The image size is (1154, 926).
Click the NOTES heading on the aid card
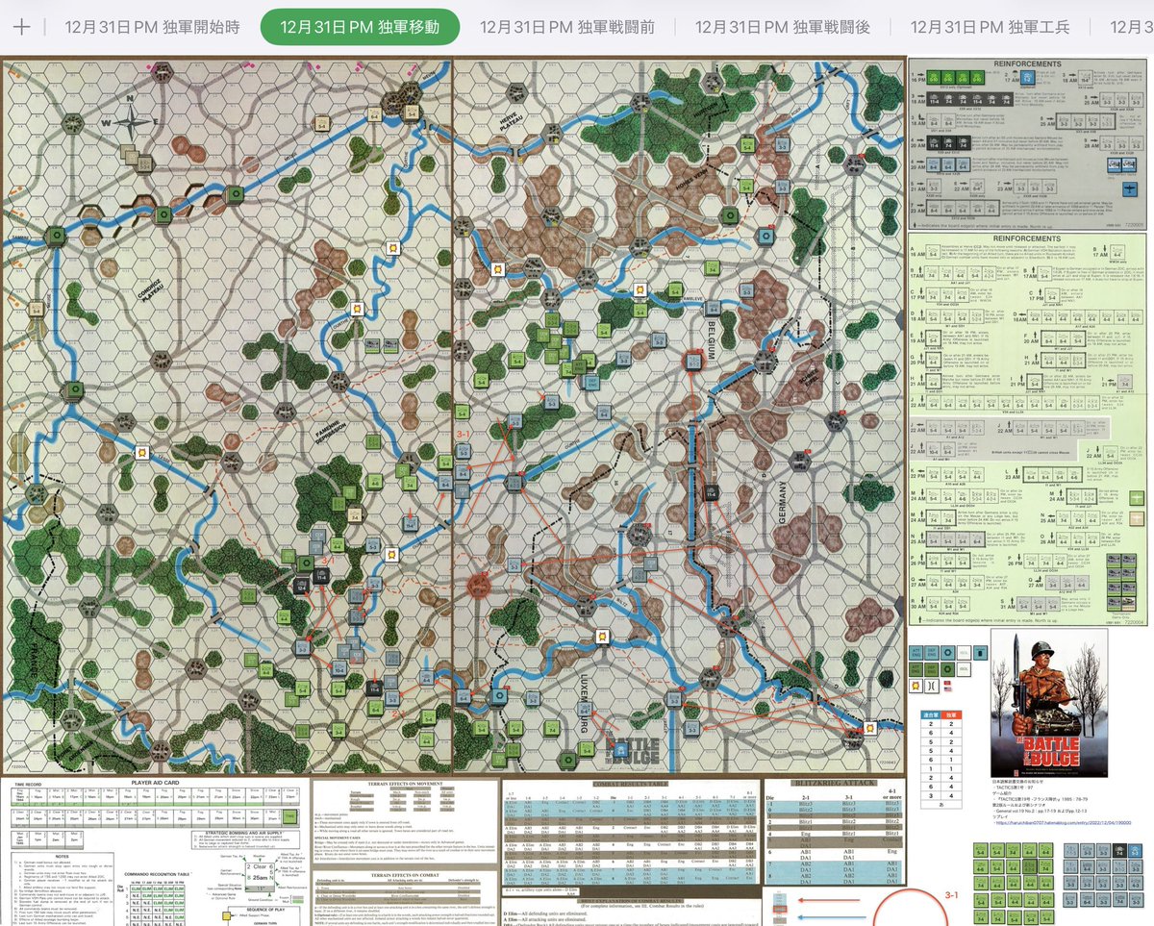pos(63,857)
